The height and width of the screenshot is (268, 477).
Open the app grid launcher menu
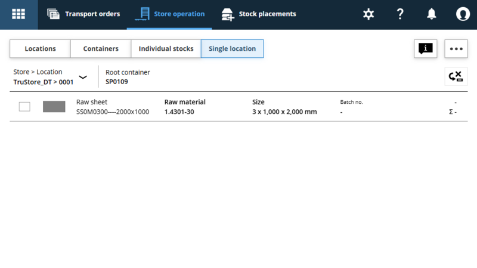click(18, 14)
